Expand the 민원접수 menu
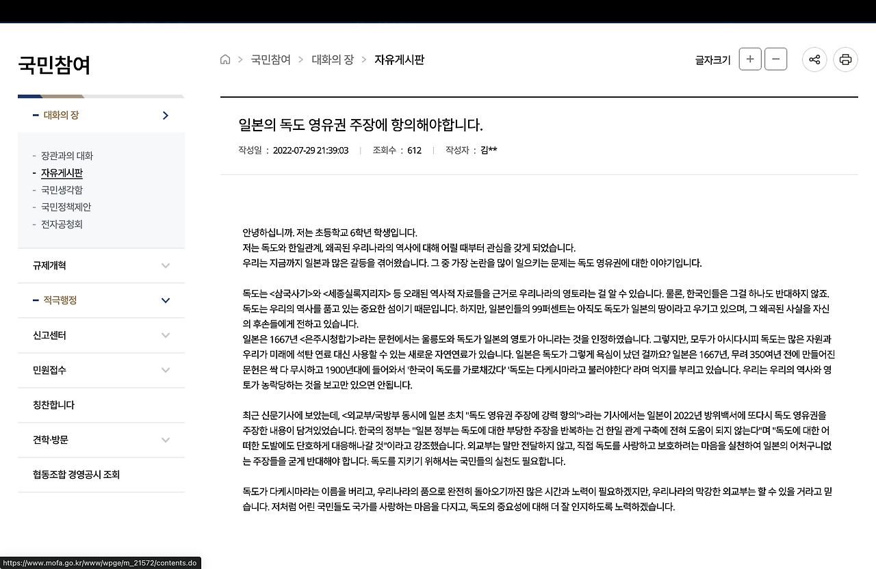876x569 pixels. tap(165, 370)
